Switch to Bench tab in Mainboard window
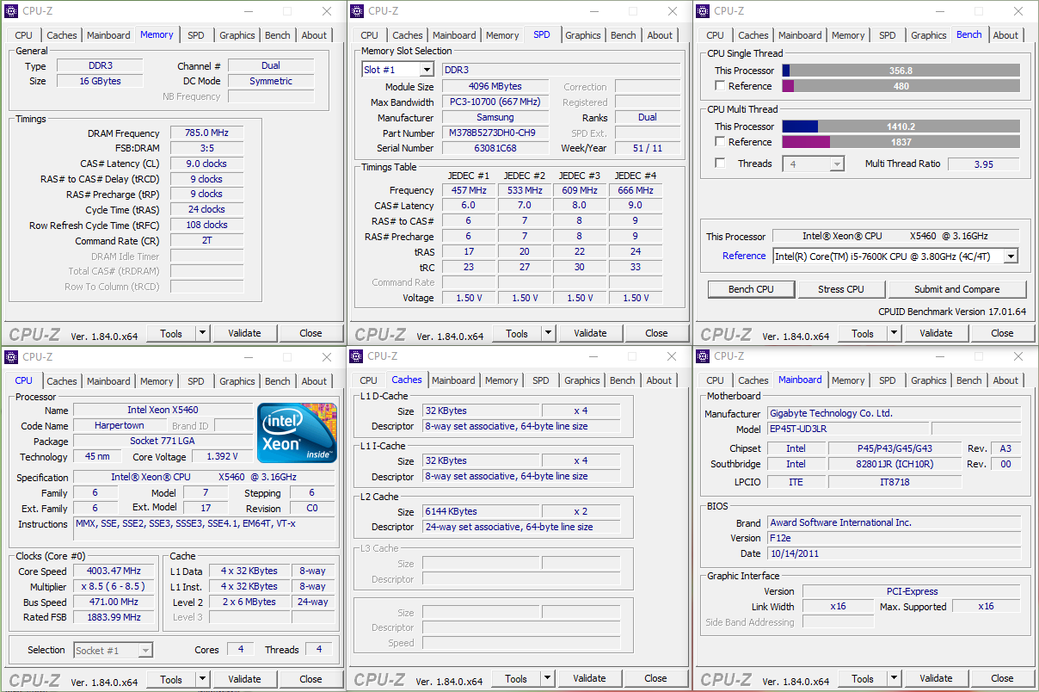This screenshot has height=692, width=1039. 969,380
